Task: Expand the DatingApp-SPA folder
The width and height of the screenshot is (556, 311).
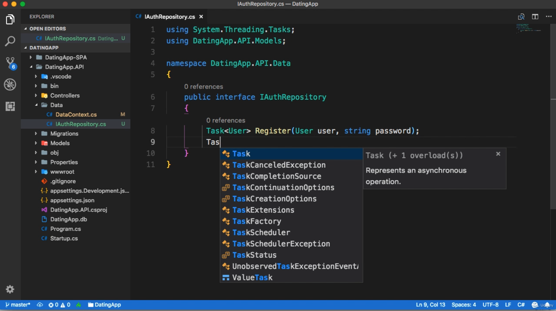Action: coord(76,57)
